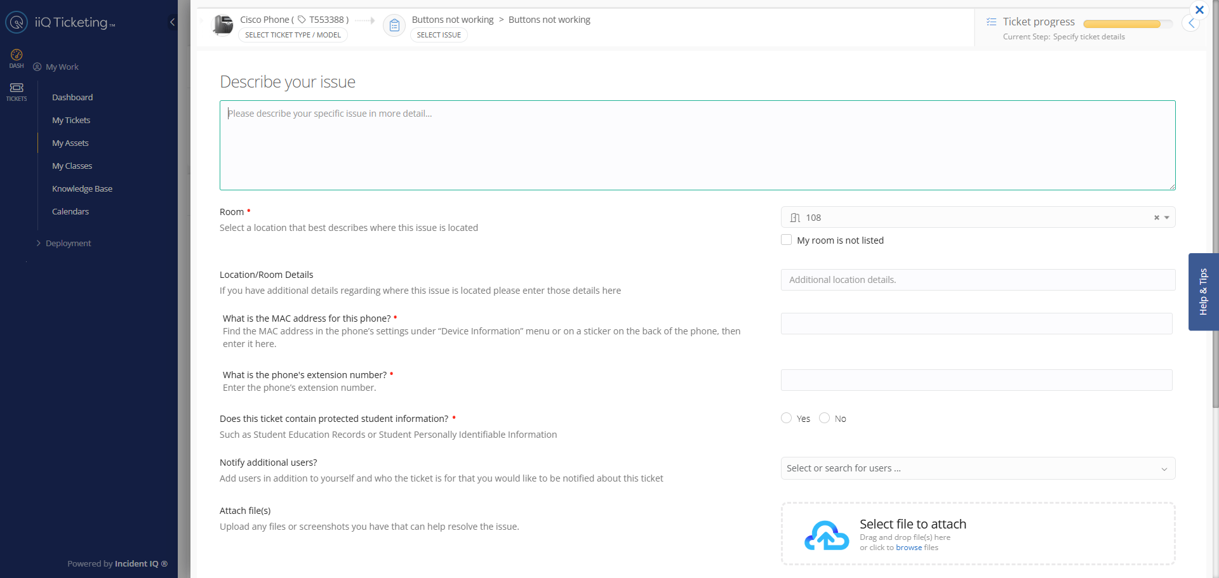Select Yes for protected student information
The width and height of the screenshot is (1219, 578).
coord(786,418)
